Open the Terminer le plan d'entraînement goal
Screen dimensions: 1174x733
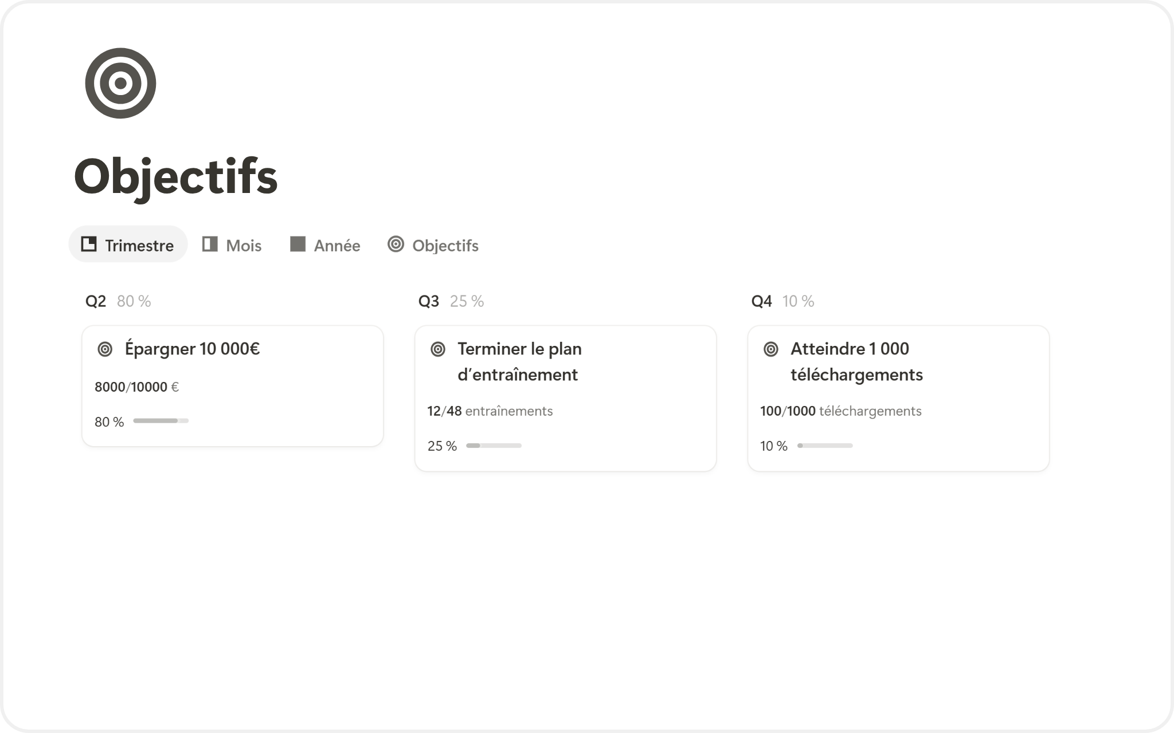[519, 361]
